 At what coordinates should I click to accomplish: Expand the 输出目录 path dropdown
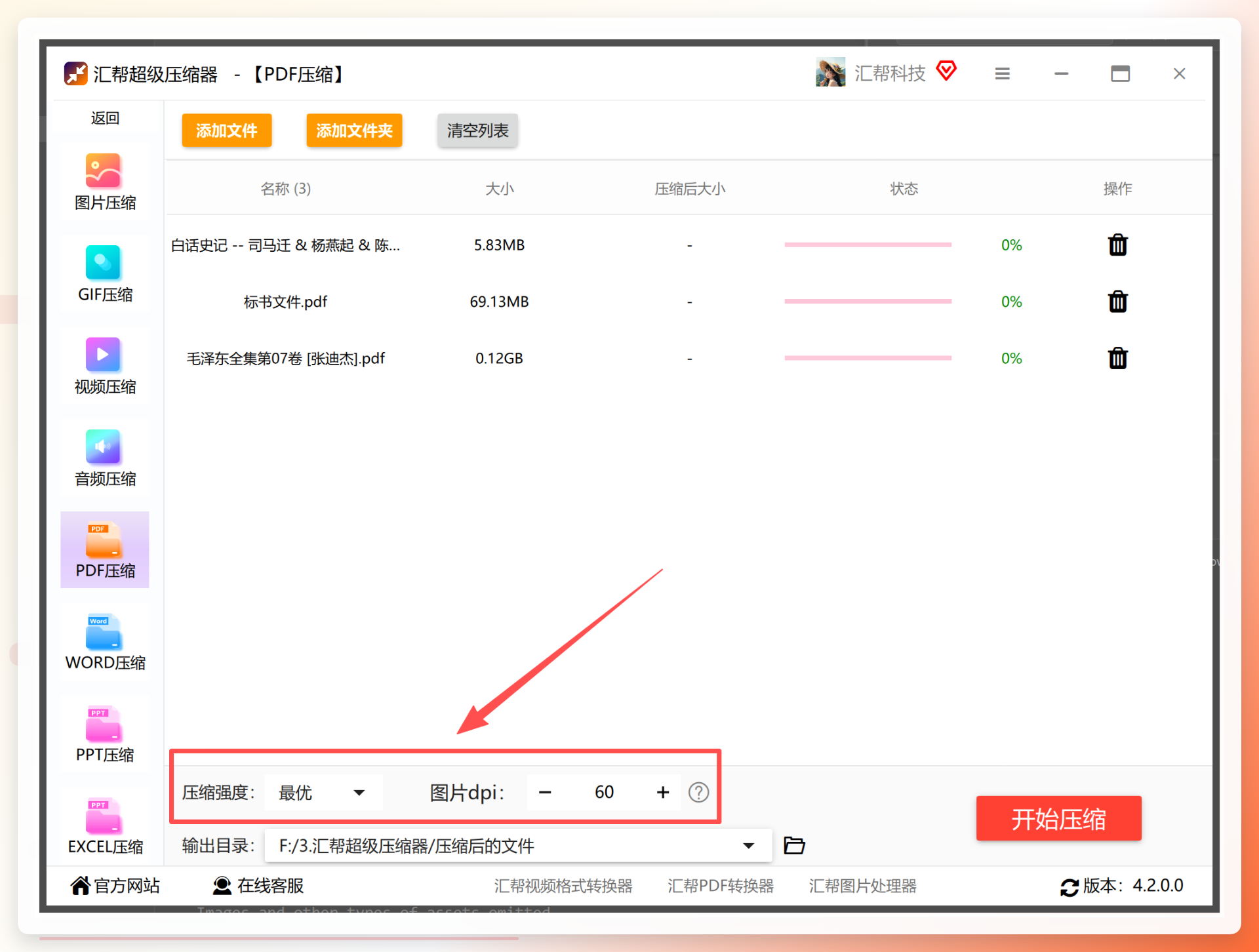pyautogui.click(x=748, y=846)
